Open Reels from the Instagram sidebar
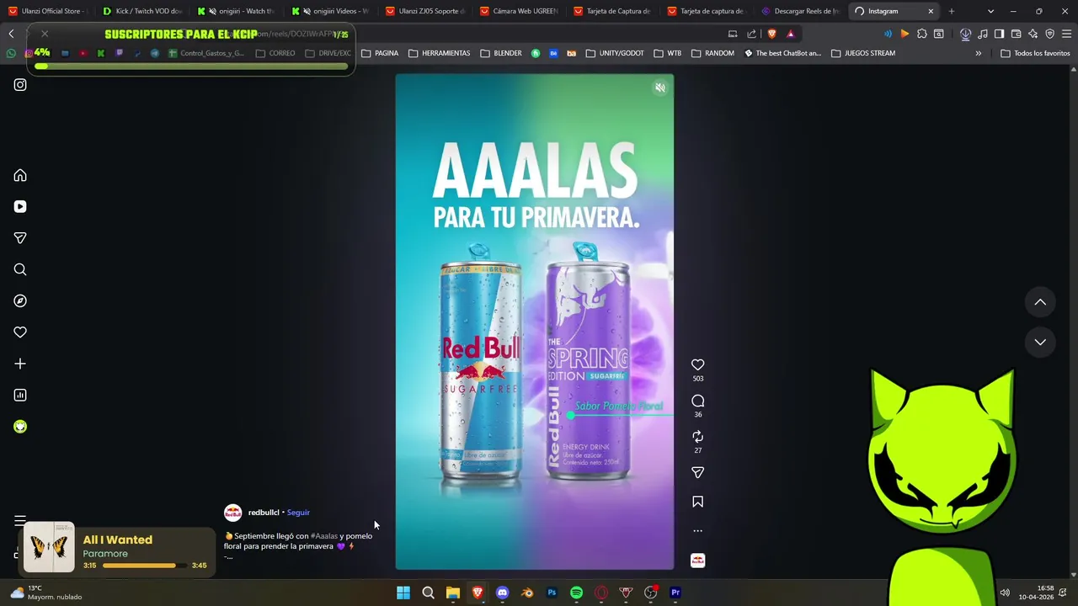This screenshot has height=606, width=1078. 20,206
